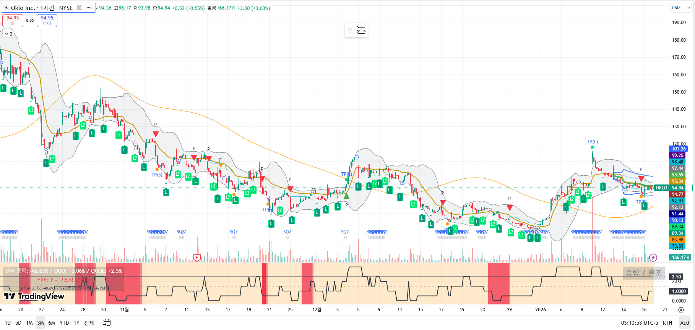Screen dimensions: 695x330
Task: Click the purple lightning bolt icon
Action: 653,257
